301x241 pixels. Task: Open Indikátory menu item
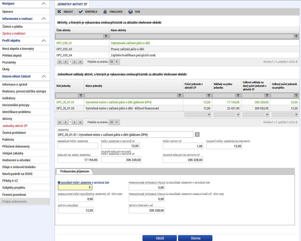pos(25,98)
